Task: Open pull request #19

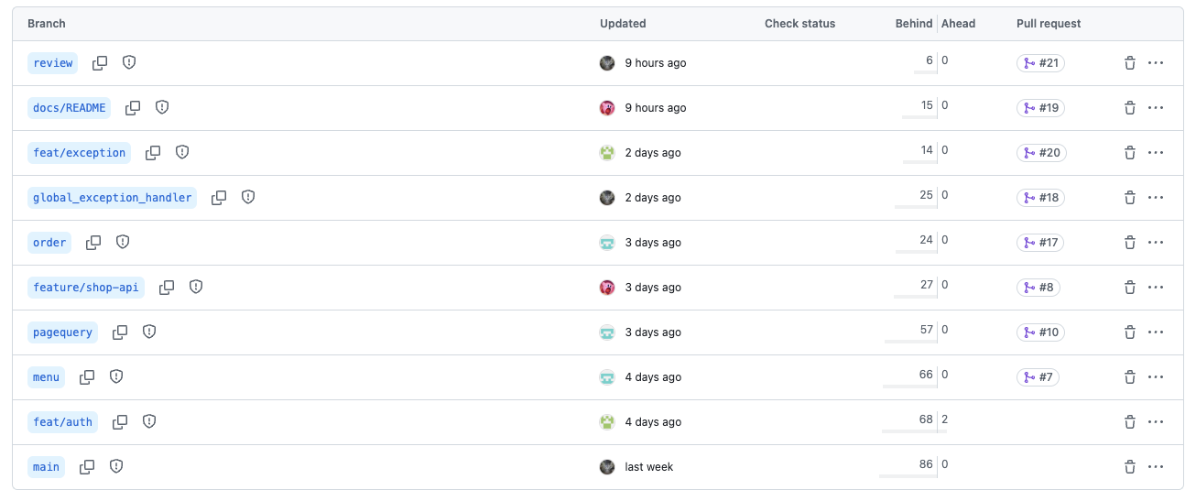Action: pos(1040,108)
